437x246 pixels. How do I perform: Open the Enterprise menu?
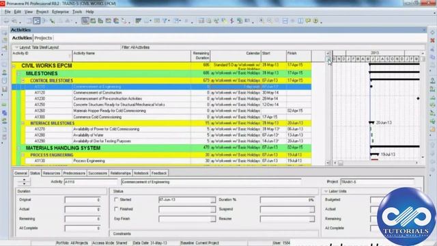click(60, 12)
